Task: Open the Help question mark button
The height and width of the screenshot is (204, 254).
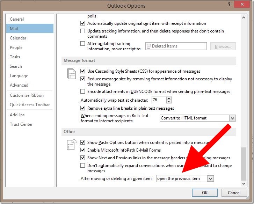Action: [x=229, y=5]
